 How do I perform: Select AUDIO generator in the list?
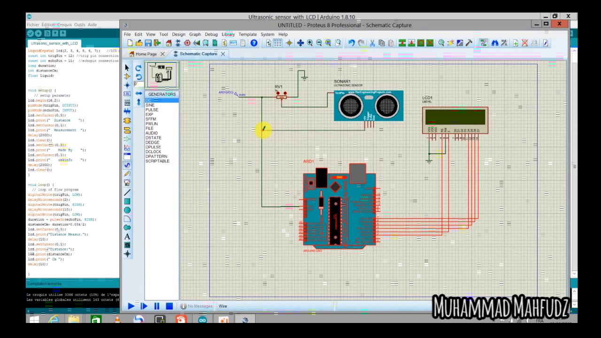[x=162, y=133]
